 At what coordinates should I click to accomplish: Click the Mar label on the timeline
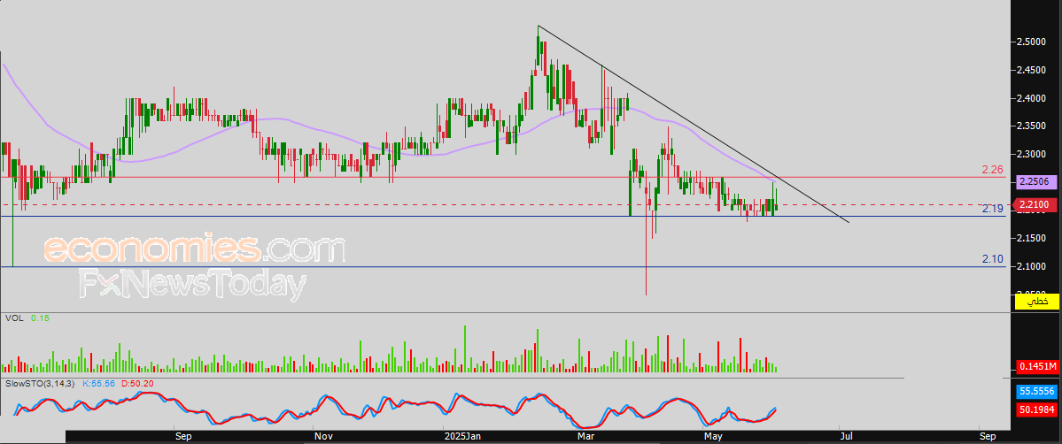coord(586,437)
